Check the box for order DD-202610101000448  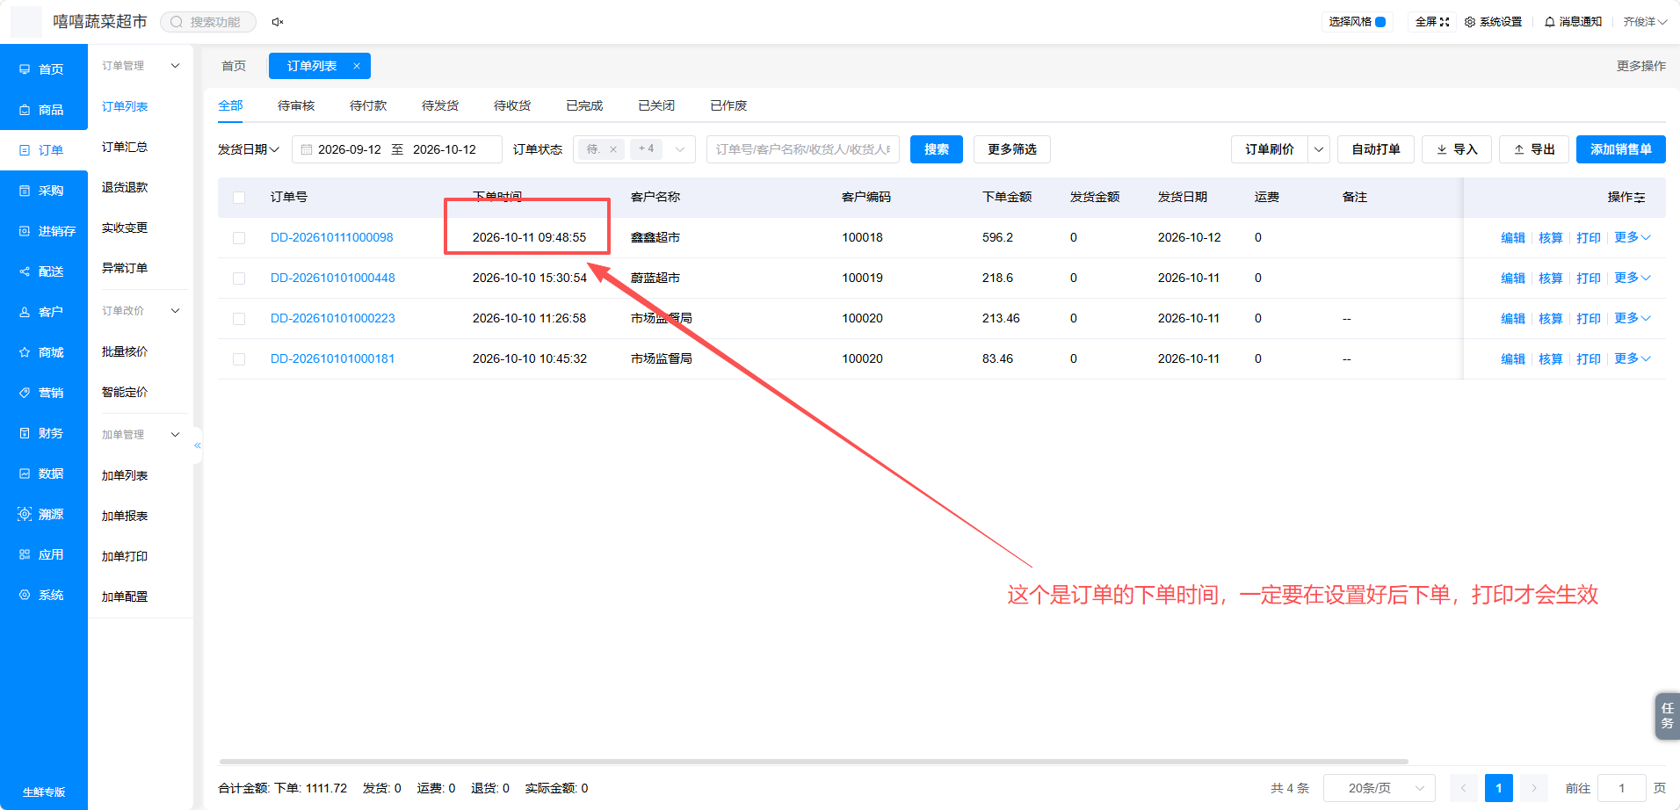click(x=239, y=278)
